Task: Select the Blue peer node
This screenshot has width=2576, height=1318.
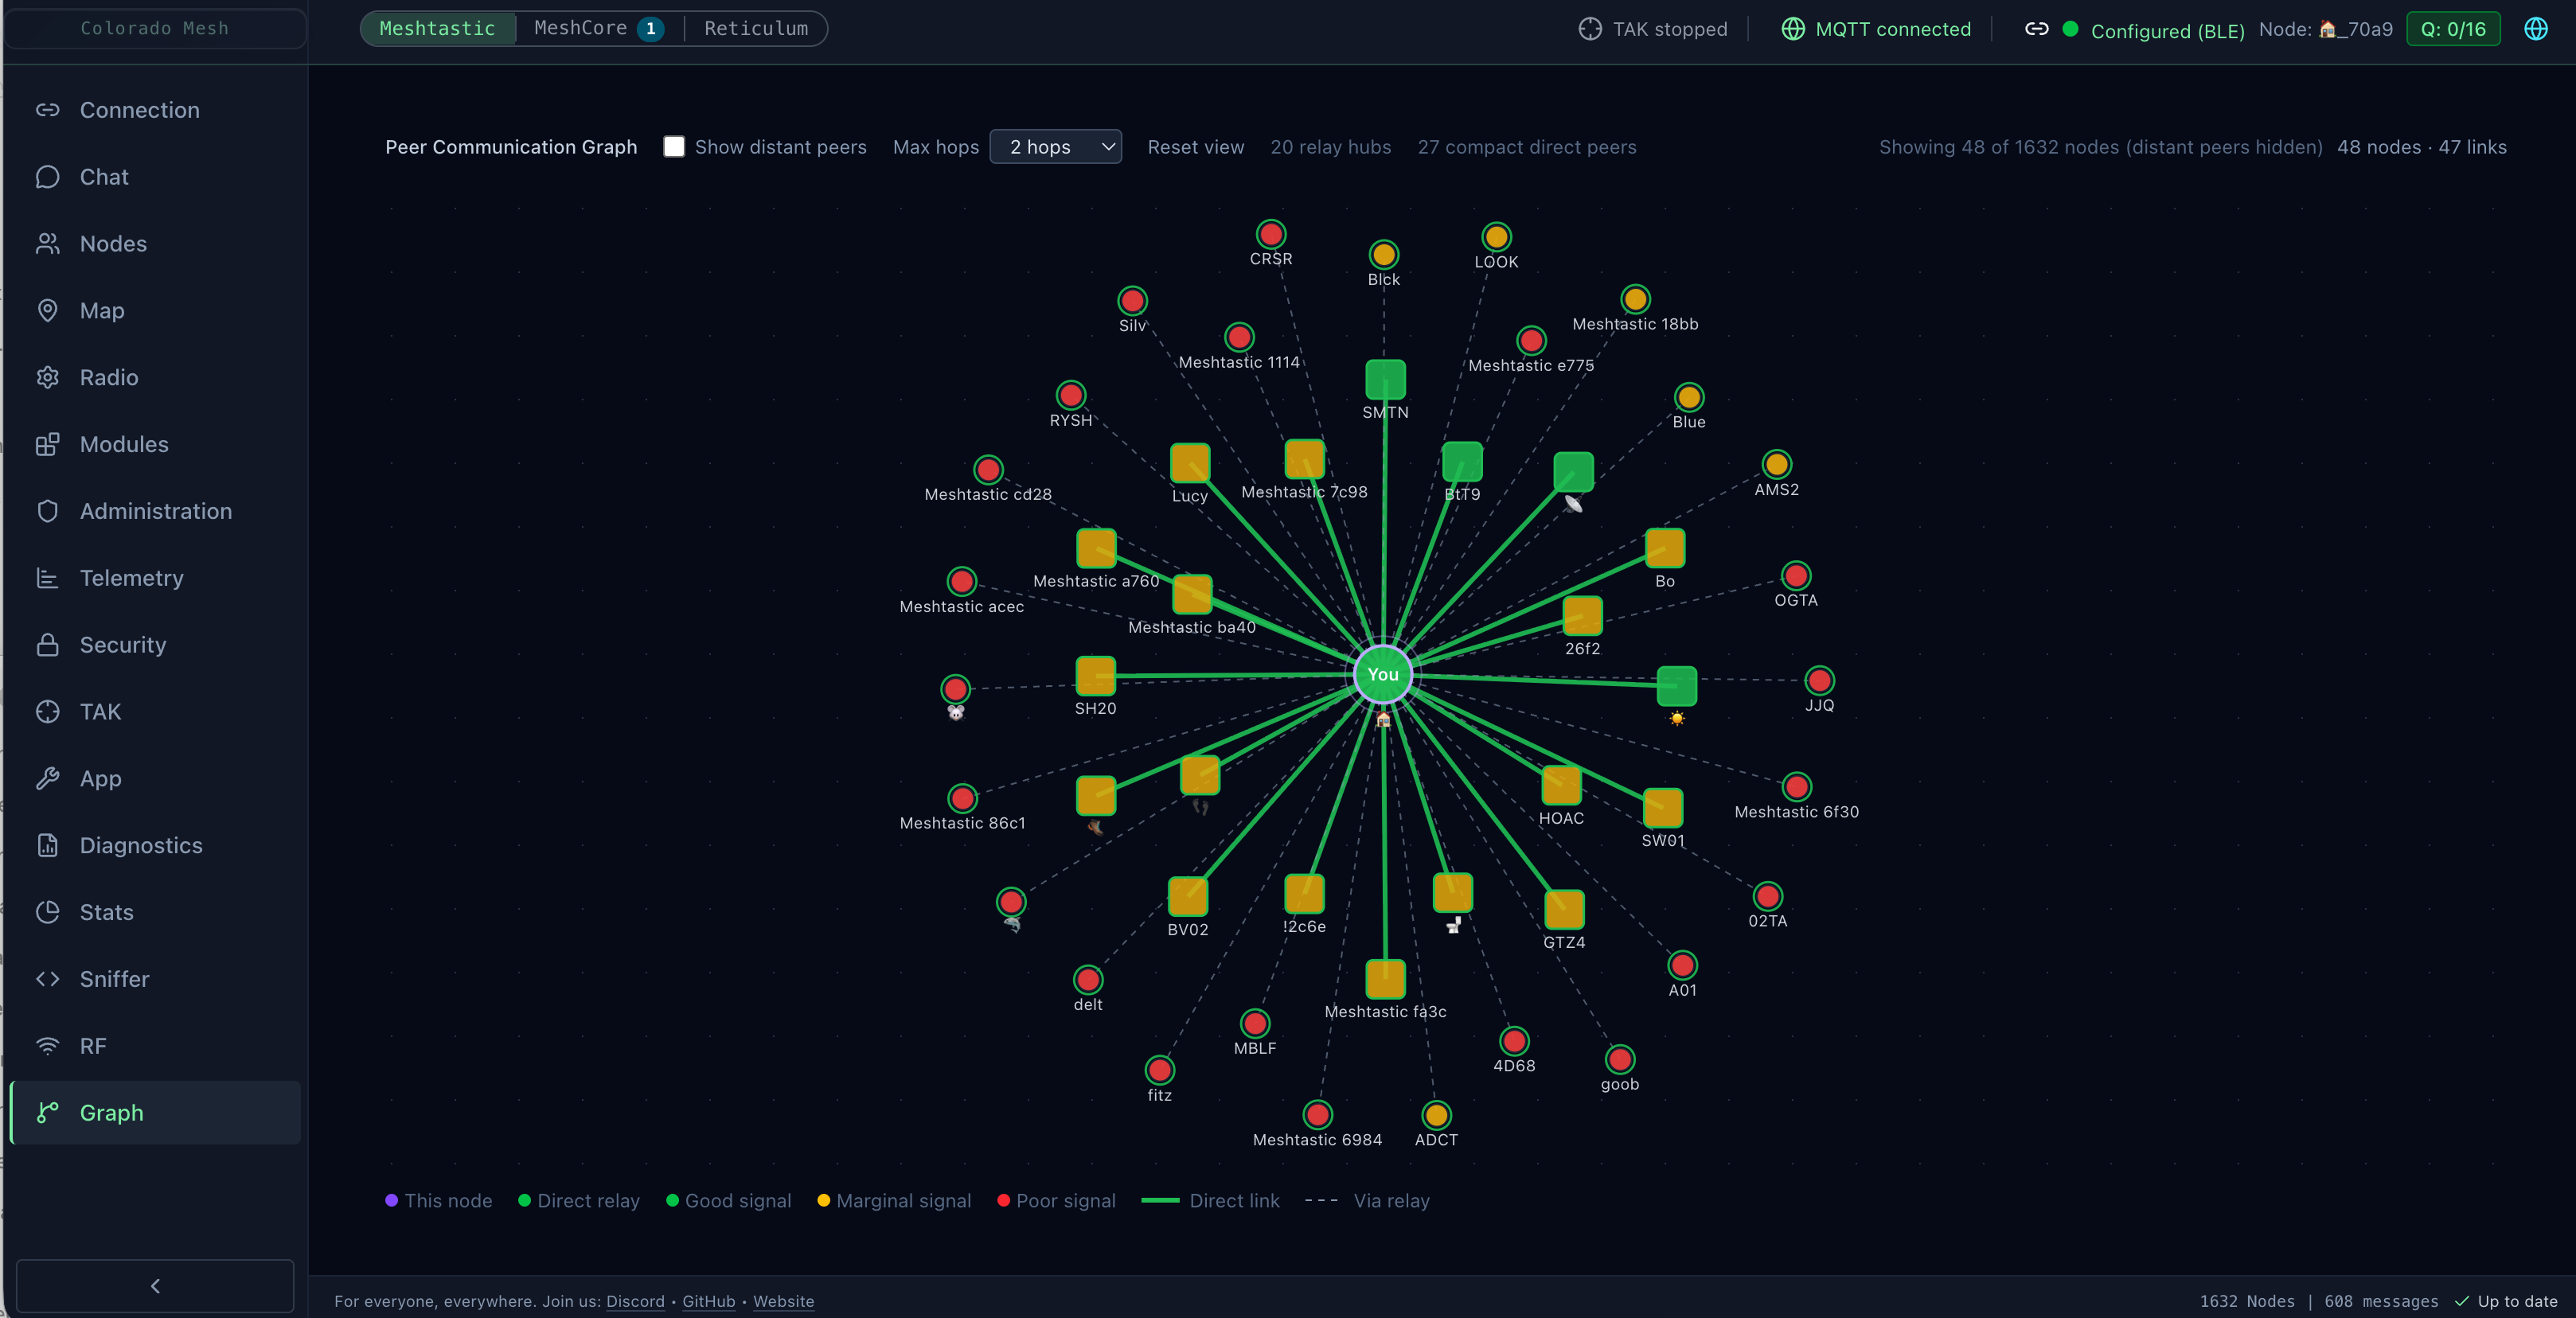Action: [x=1689, y=398]
